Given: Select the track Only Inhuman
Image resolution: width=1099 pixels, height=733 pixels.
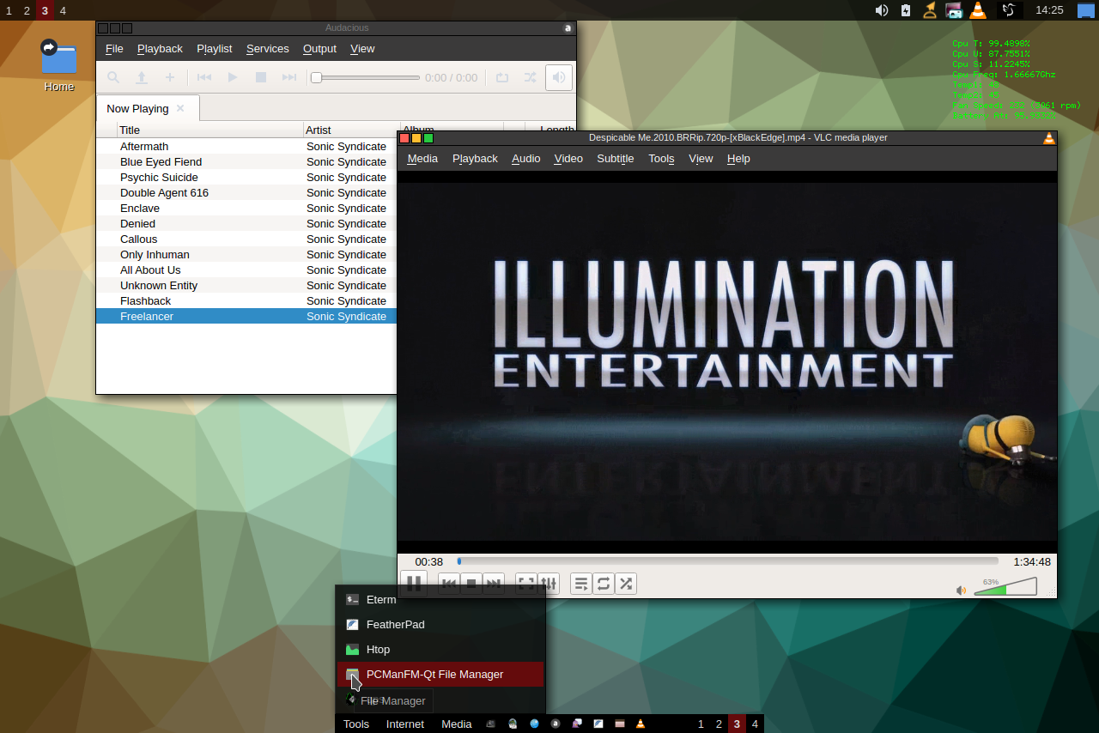Looking at the screenshot, I should point(246,255).
